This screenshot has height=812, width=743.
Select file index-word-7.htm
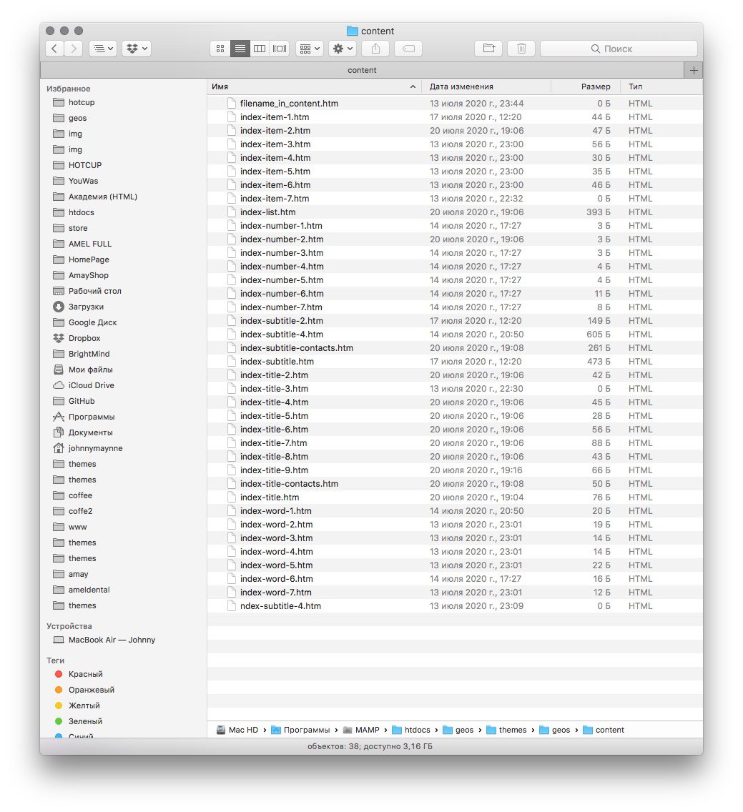tap(455, 593)
